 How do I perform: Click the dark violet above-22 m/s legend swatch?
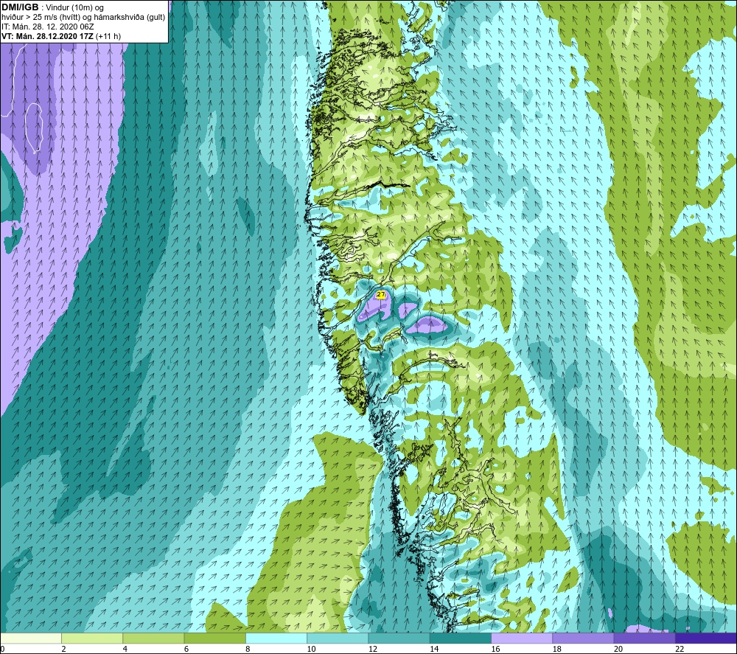pyautogui.click(x=705, y=638)
